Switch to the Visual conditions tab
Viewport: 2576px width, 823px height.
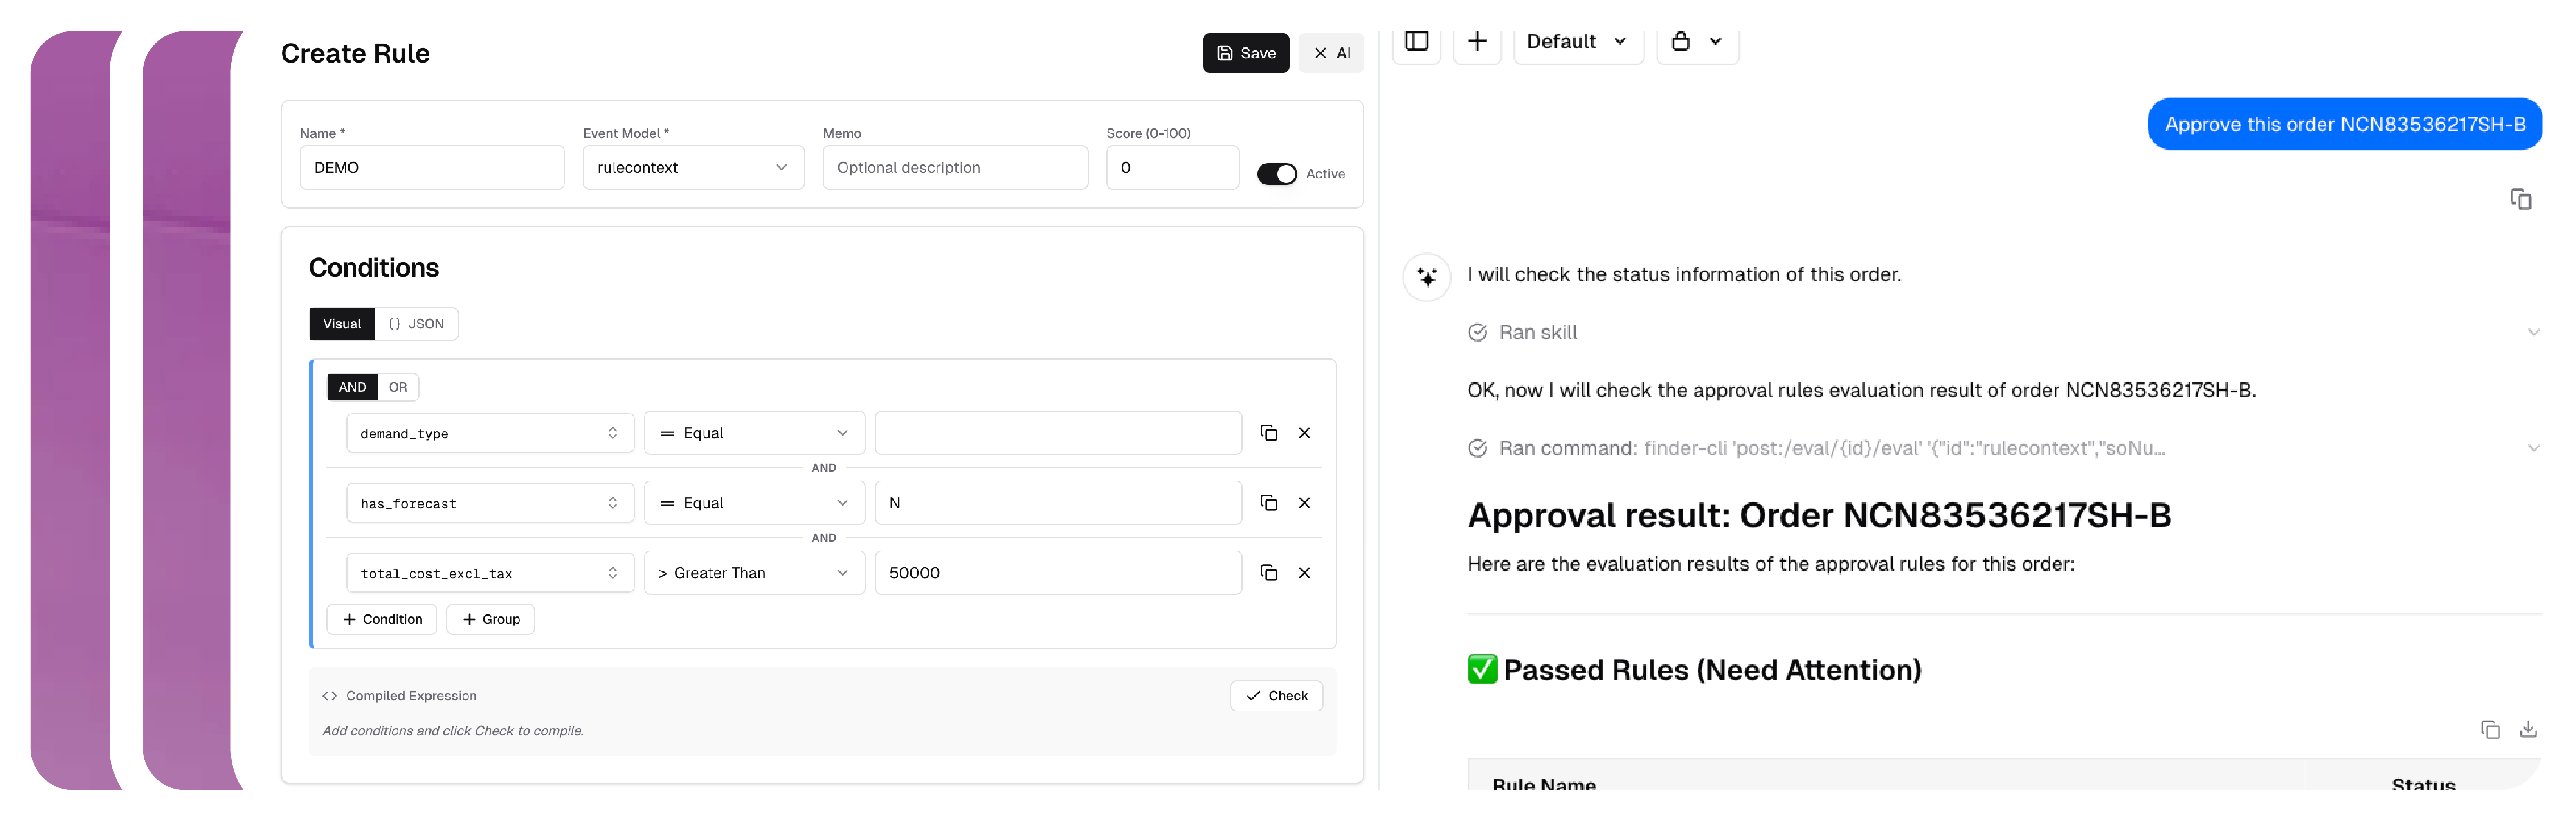click(x=342, y=324)
